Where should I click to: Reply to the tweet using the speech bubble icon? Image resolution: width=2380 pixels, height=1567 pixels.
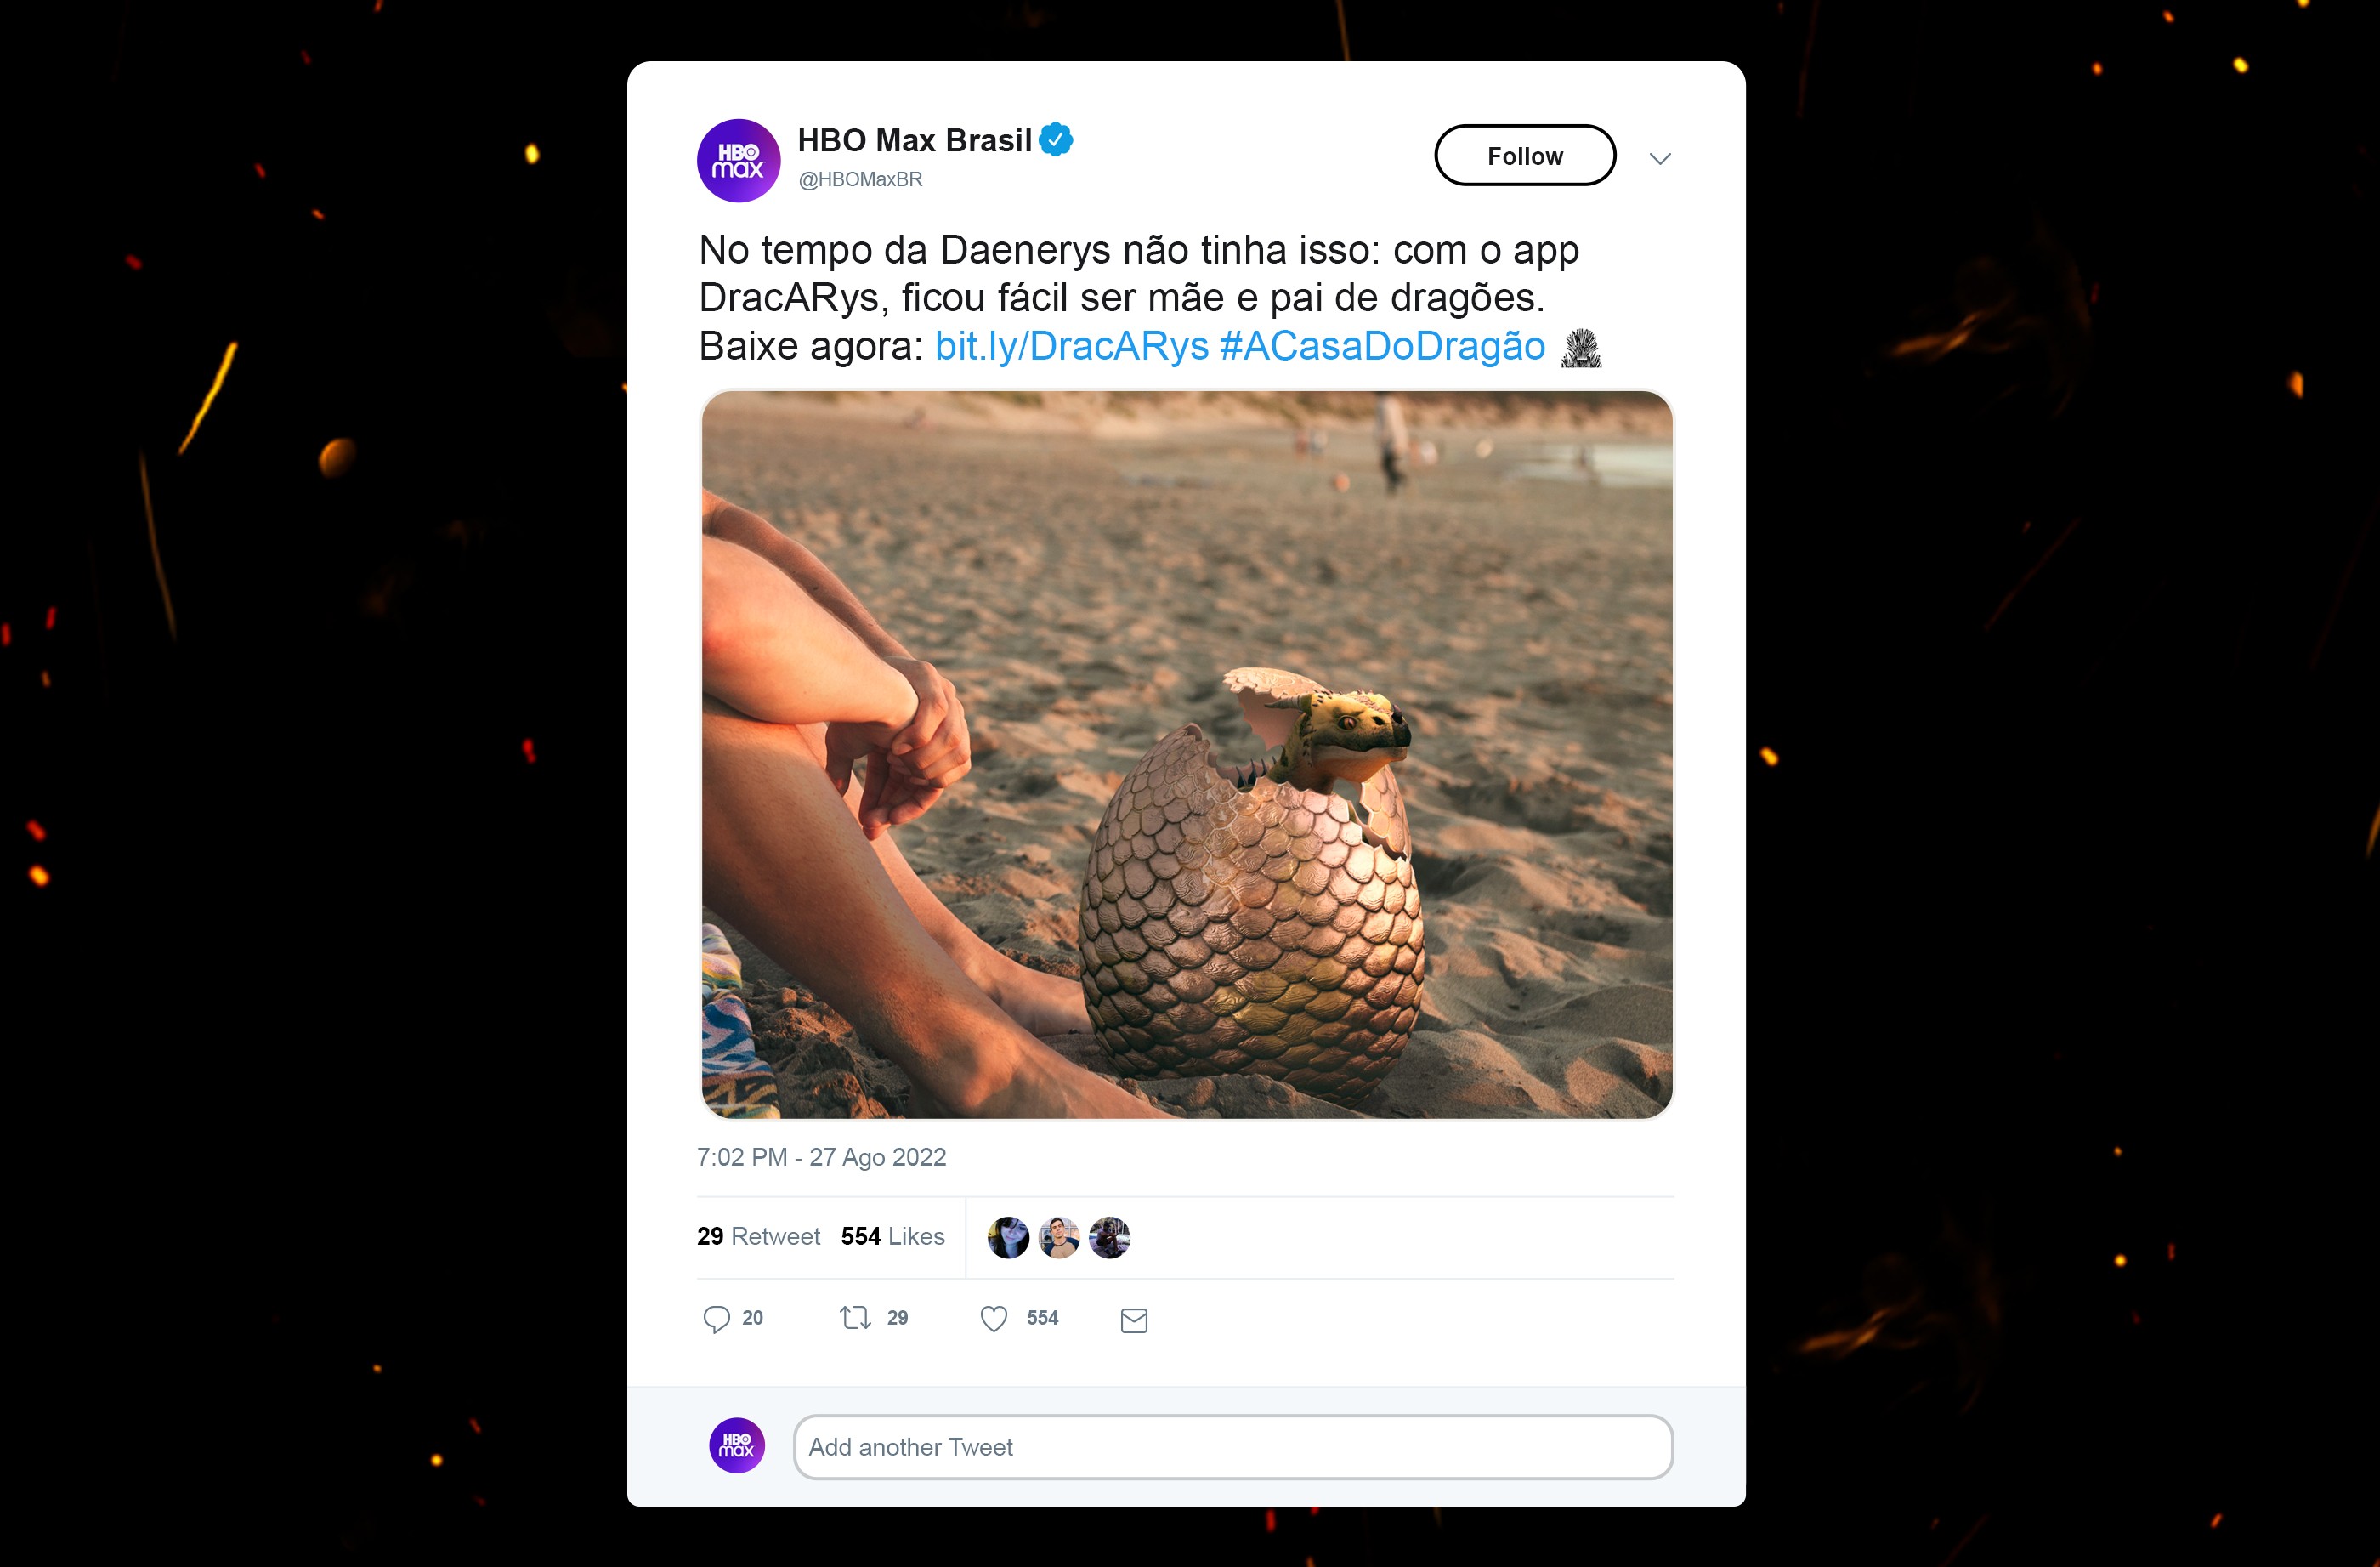(x=718, y=1318)
